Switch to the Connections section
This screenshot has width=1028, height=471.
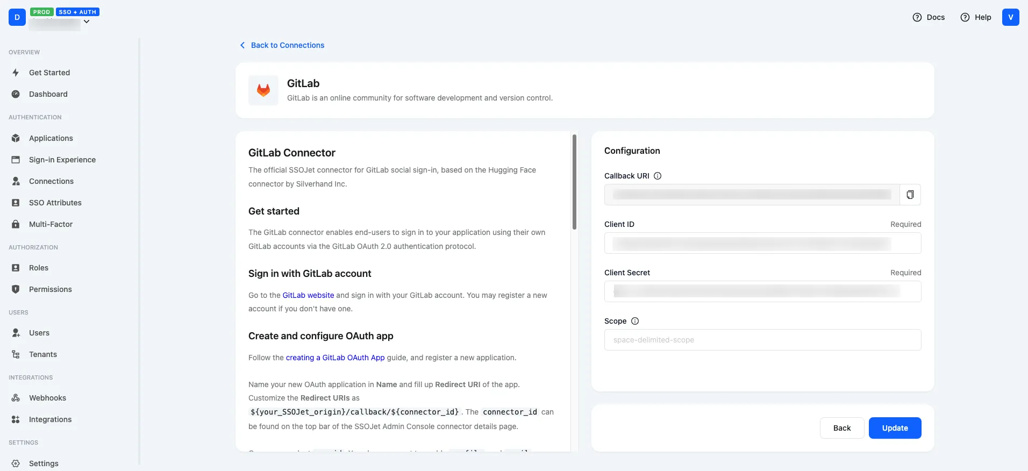click(51, 181)
